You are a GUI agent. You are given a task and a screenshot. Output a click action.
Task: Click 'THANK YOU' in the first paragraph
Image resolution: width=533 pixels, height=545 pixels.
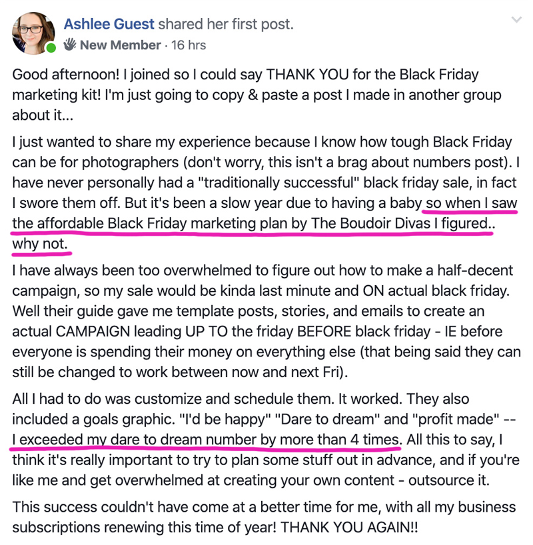307,75
